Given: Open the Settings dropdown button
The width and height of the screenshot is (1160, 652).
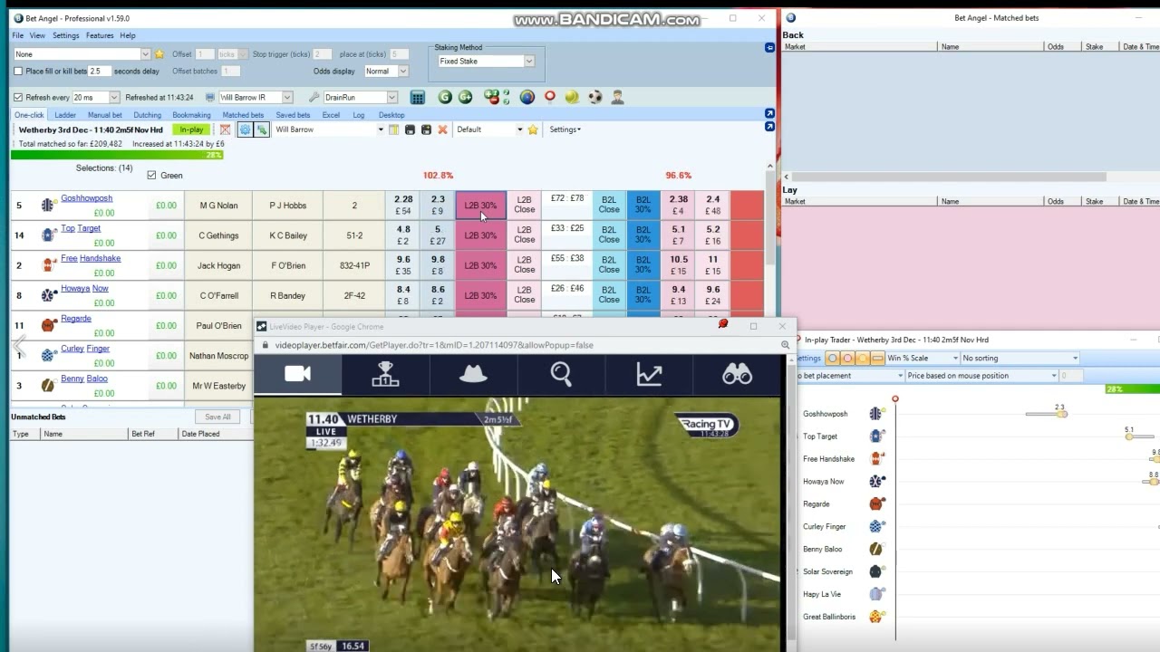Looking at the screenshot, I should [x=565, y=129].
